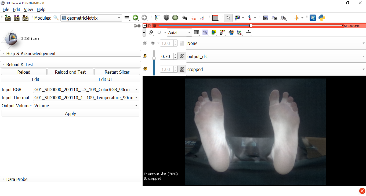Image resolution: width=366 pixels, height=196 pixels.
Task: Open the DCM DICOM import icon
Action: click(x=16, y=18)
